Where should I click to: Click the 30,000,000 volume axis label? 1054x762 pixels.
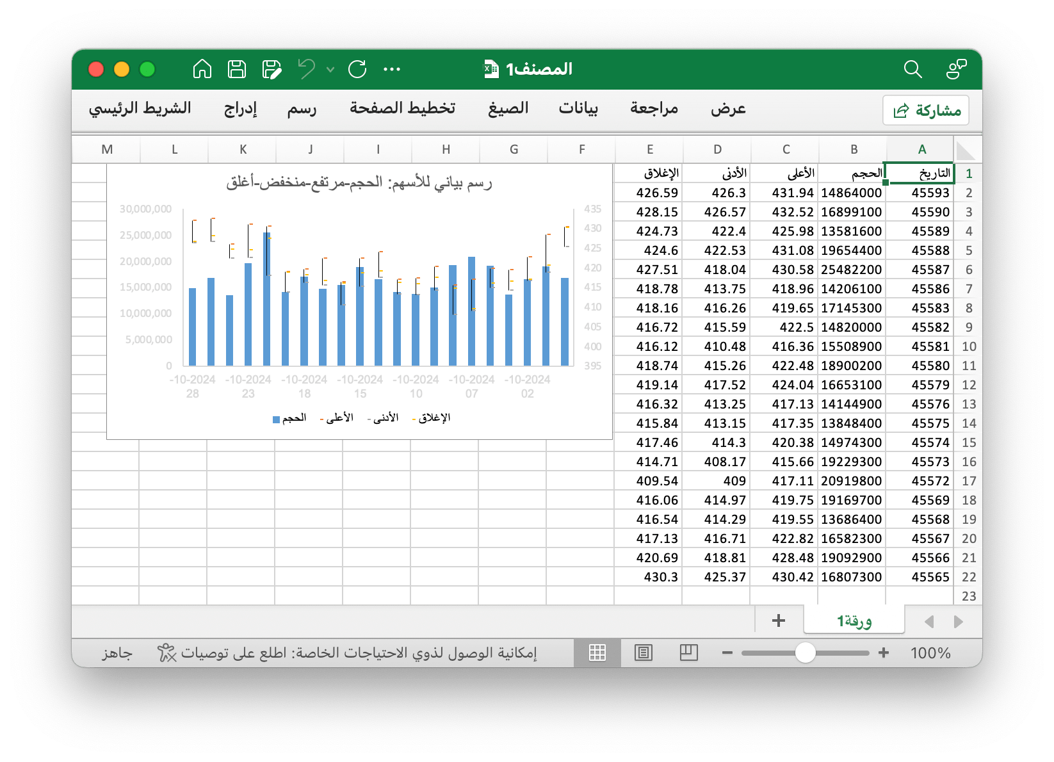pyautogui.click(x=145, y=209)
